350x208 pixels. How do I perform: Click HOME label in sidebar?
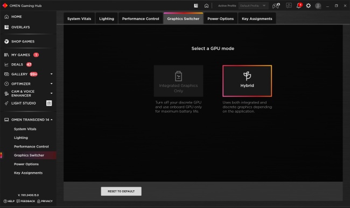coord(17,17)
